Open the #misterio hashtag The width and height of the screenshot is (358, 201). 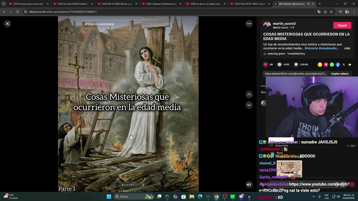(x=311, y=48)
